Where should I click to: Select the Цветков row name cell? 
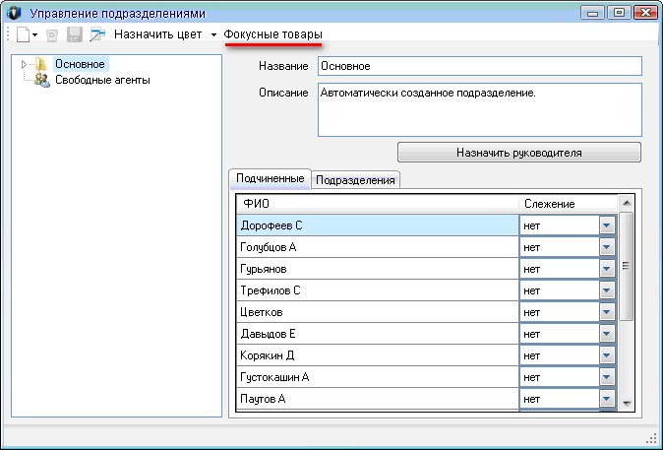[x=378, y=312]
